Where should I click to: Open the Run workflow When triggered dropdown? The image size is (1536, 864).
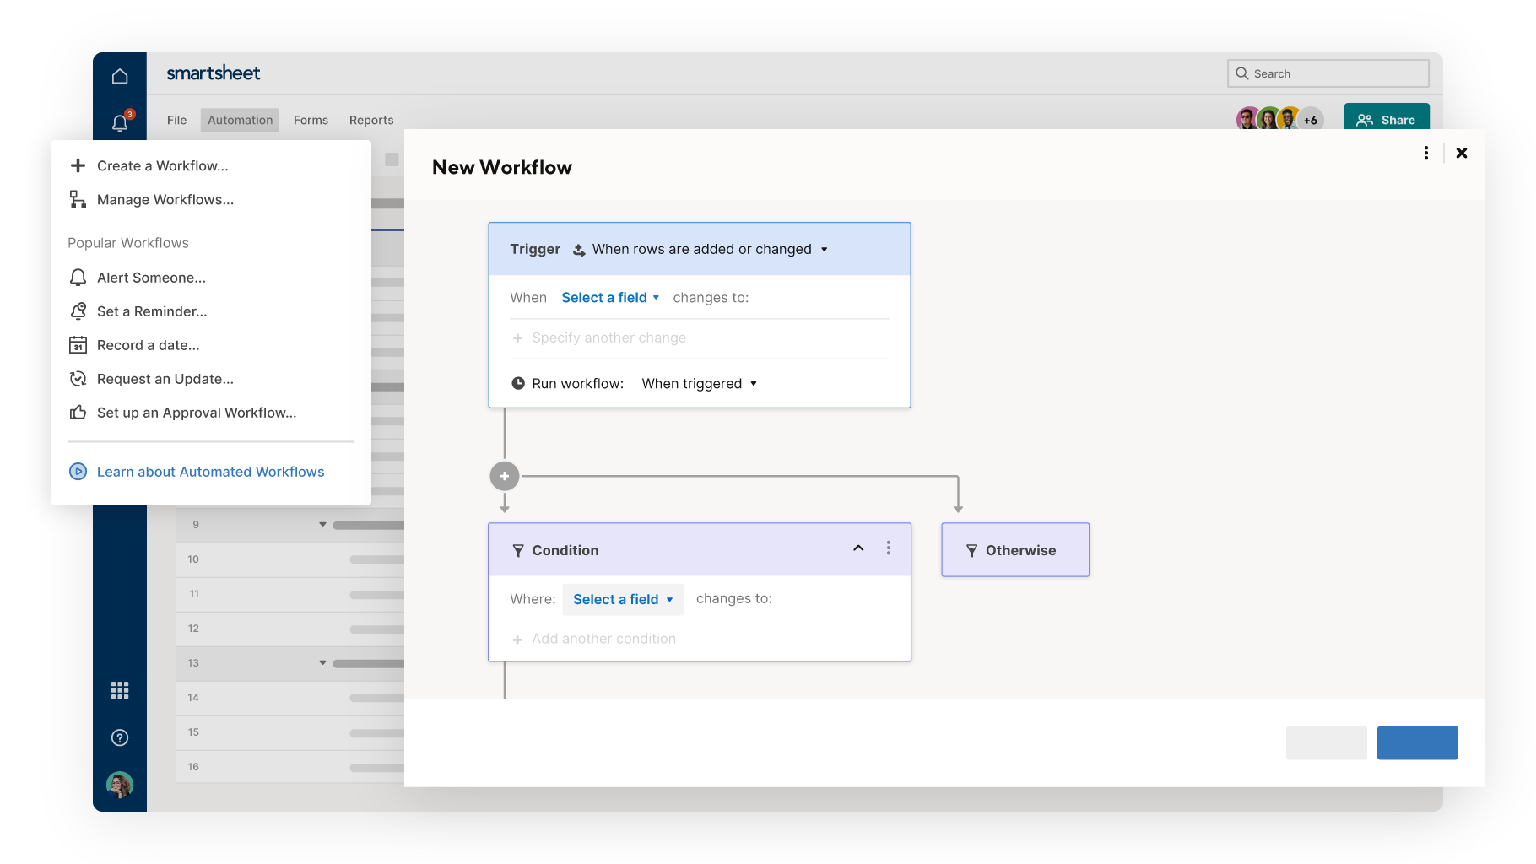(699, 383)
